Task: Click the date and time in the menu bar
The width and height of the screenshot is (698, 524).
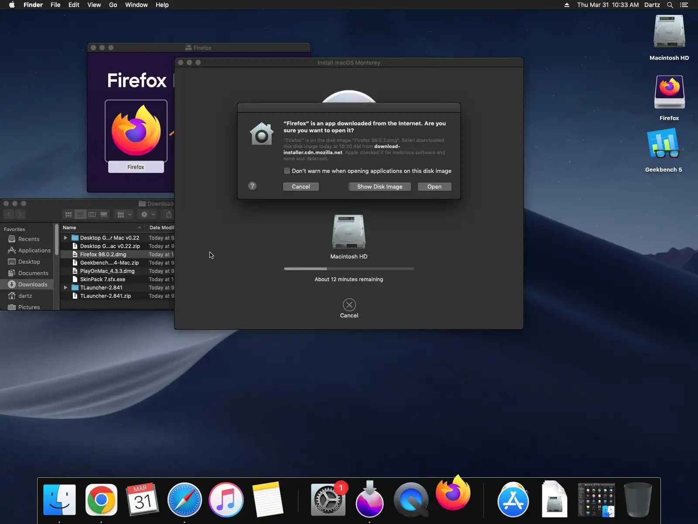Action: pyautogui.click(x=608, y=5)
